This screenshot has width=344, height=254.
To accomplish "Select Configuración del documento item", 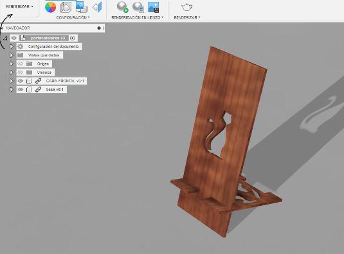I will point(53,47).
